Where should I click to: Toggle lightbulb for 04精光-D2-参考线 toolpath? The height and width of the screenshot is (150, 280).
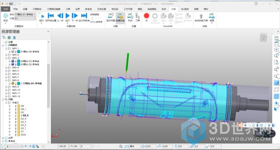tap(16, 61)
